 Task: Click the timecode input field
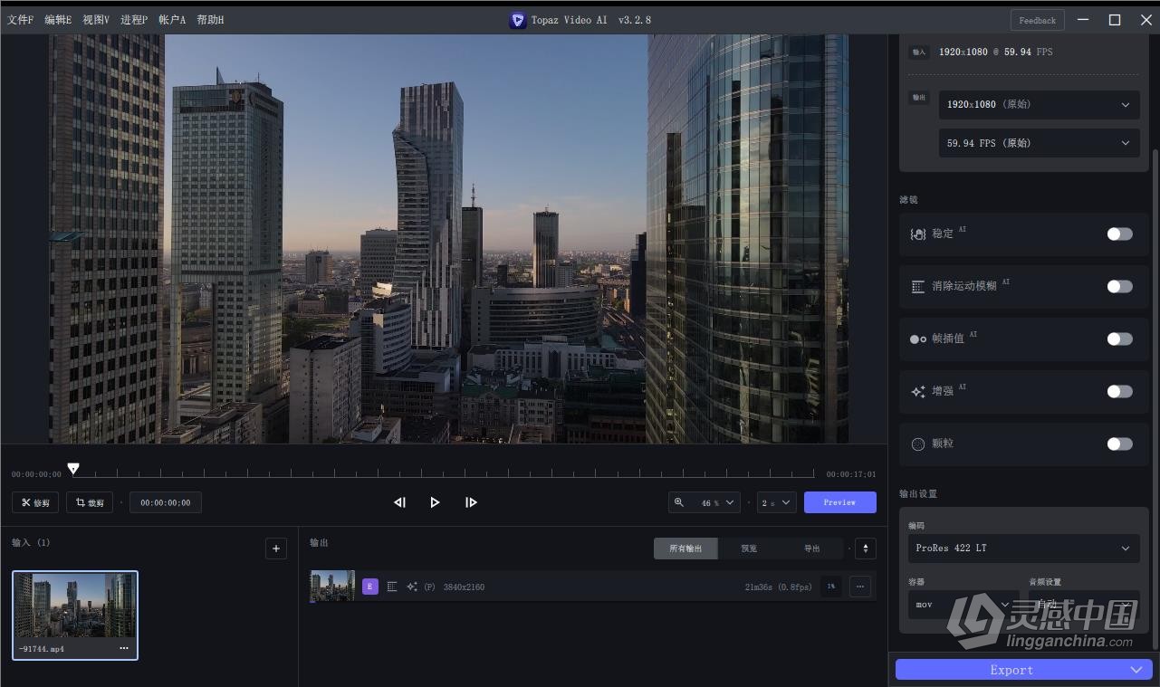(166, 502)
